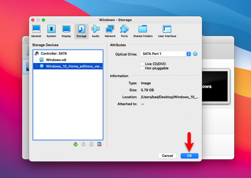Confirm settings with the OK button
The width and height of the screenshot is (251, 178).
pos(189,156)
